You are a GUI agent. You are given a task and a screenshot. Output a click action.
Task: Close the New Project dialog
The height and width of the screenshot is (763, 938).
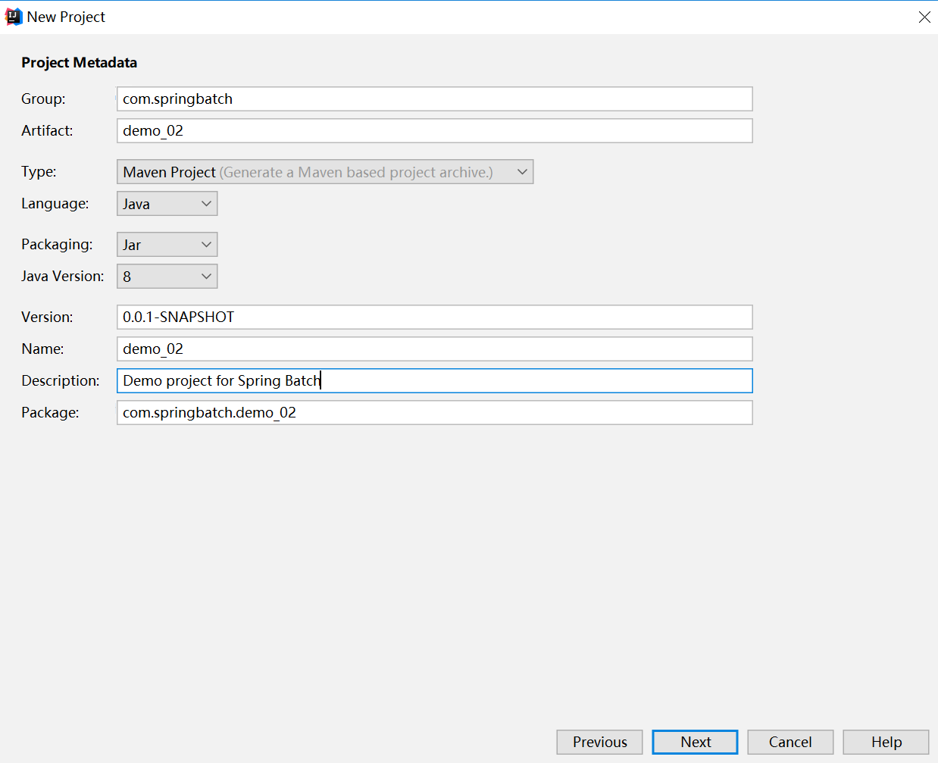[x=924, y=17]
